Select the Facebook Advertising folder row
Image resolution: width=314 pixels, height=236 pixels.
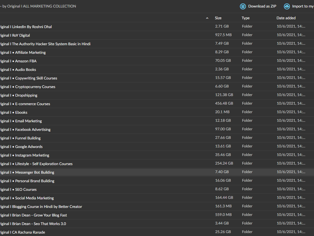point(33,130)
